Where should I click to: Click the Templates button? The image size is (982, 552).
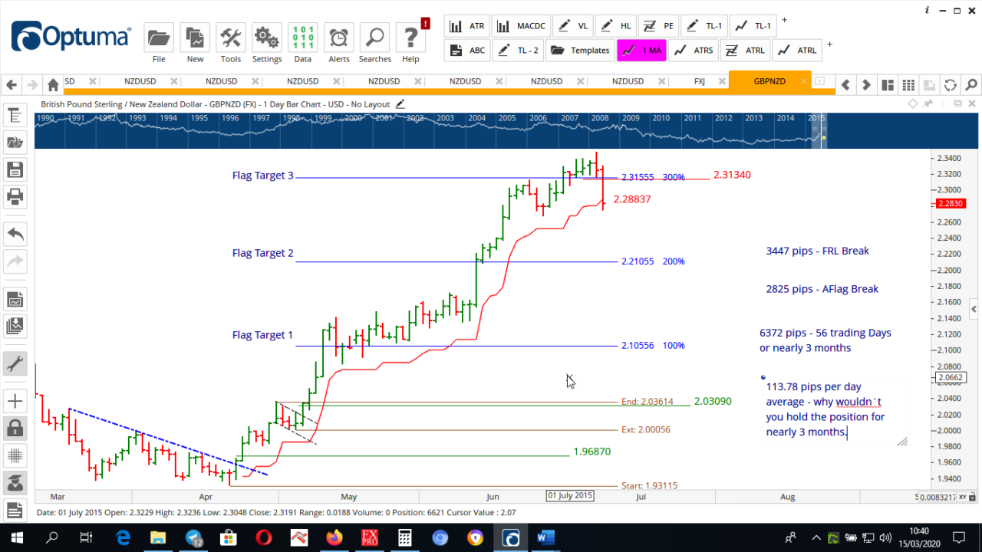[x=580, y=51]
